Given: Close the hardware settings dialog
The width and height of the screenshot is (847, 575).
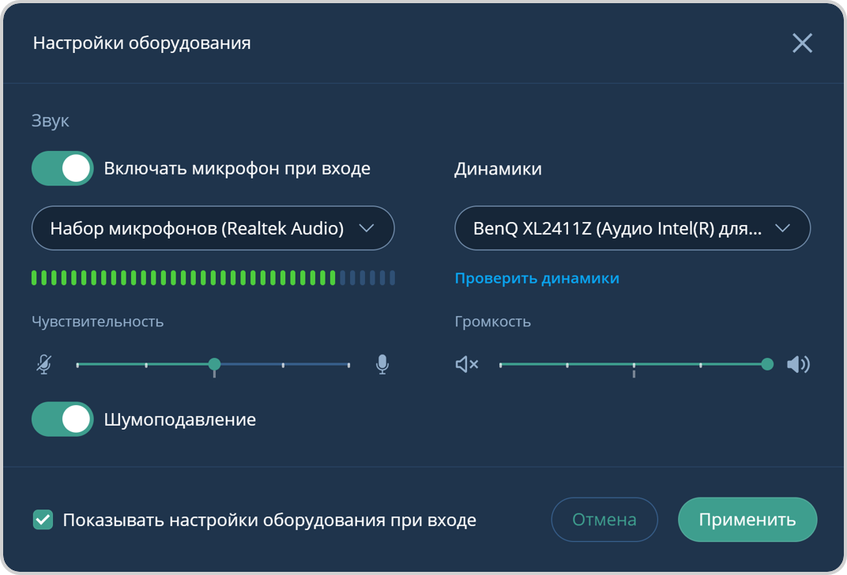Looking at the screenshot, I should [802, 43].
